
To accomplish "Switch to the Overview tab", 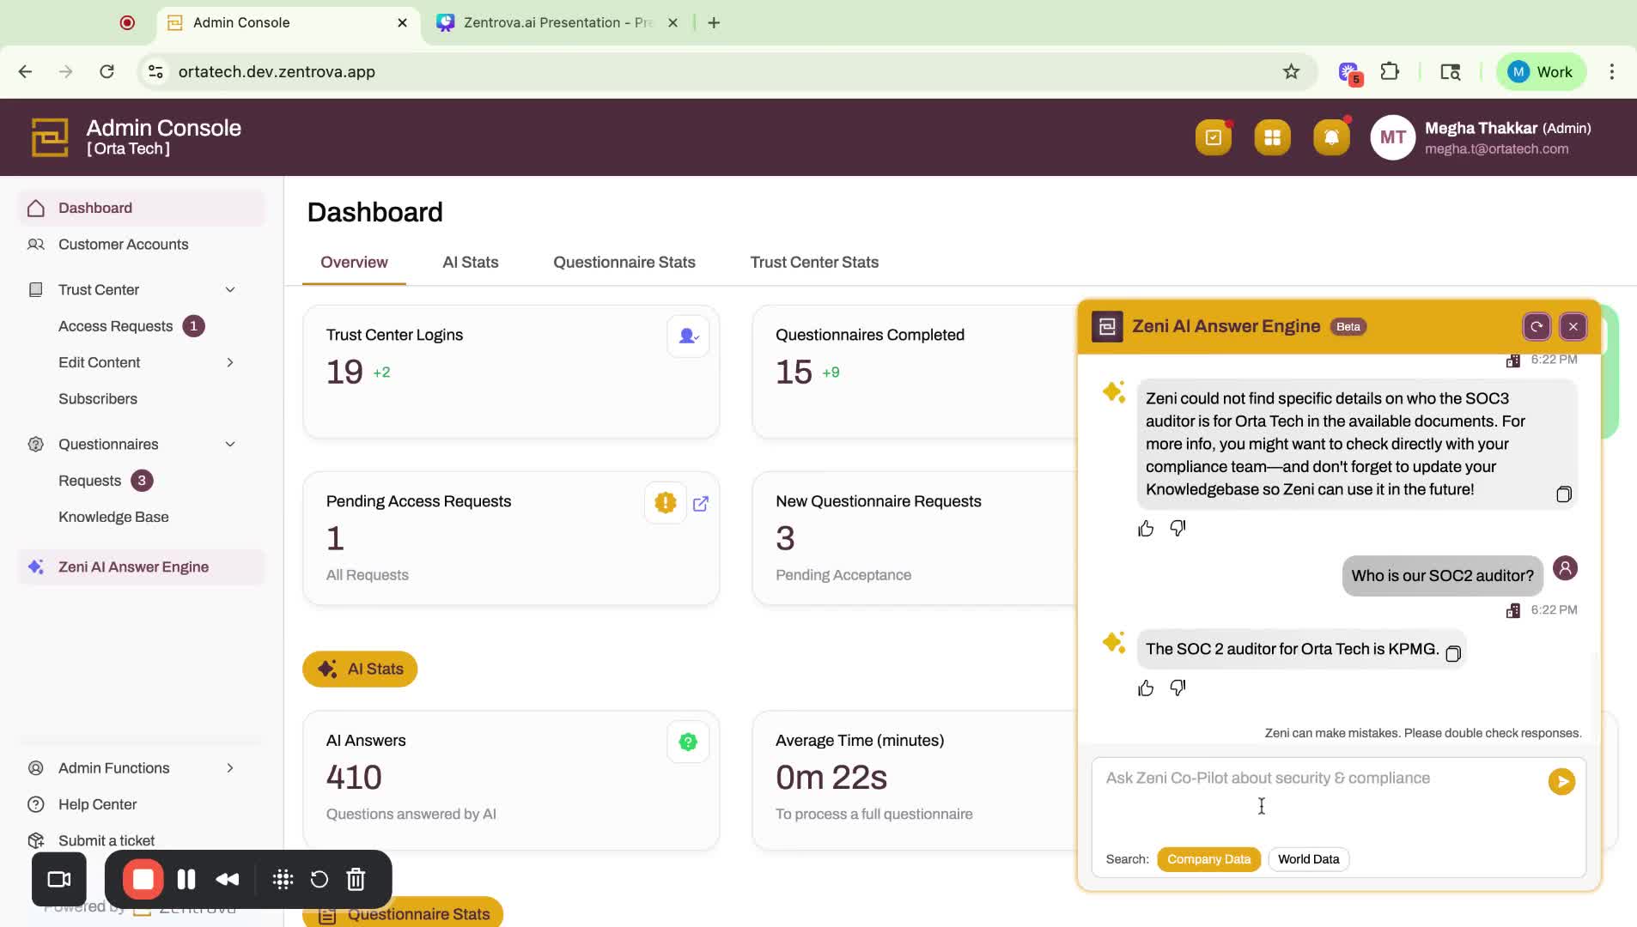I will pos(354,263).
